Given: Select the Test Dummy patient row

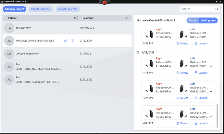Looking at the screenshot, I should pyautogui.click(x=67, y=28).
